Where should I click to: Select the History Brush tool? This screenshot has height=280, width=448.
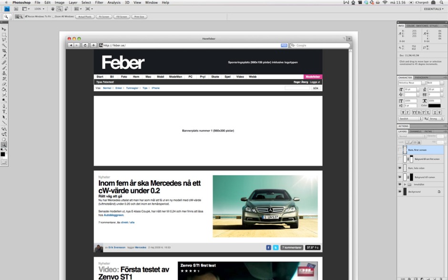click(x=4, y=79)
